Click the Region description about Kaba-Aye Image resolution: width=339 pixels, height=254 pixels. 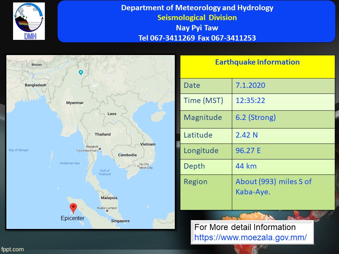point(273,187)
